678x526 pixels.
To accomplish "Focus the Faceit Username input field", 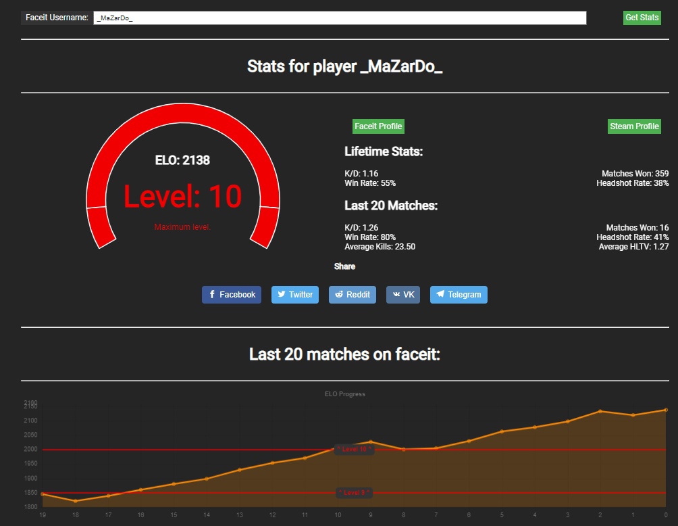I will pyautogui.click(x=340, y=18).
